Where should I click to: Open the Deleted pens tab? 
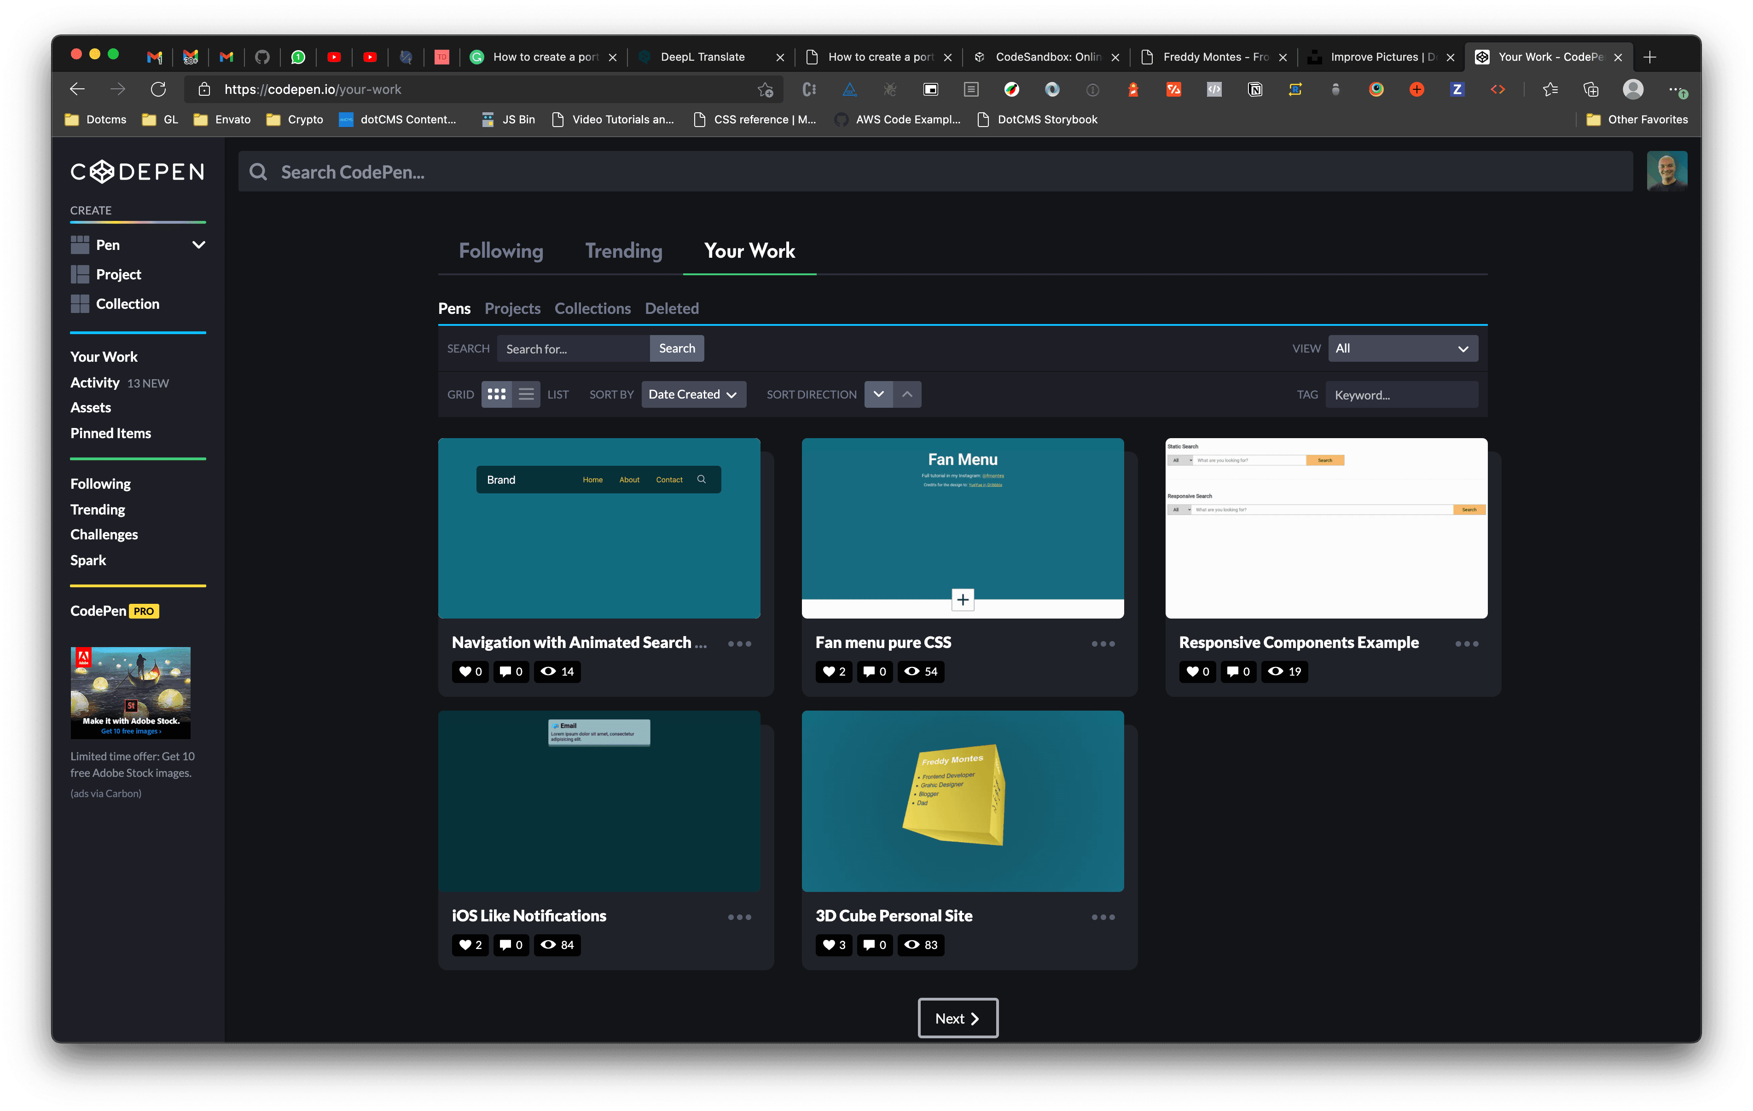pos(671,308)
